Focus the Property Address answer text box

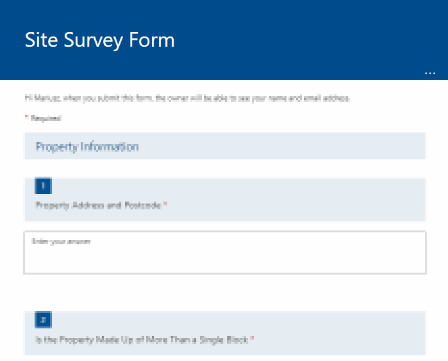[x=225, y=253]
